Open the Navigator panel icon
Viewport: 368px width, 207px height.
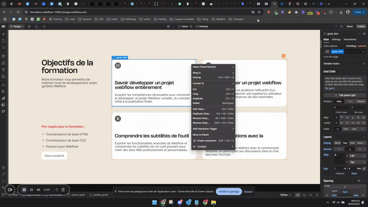coord(4,47)
